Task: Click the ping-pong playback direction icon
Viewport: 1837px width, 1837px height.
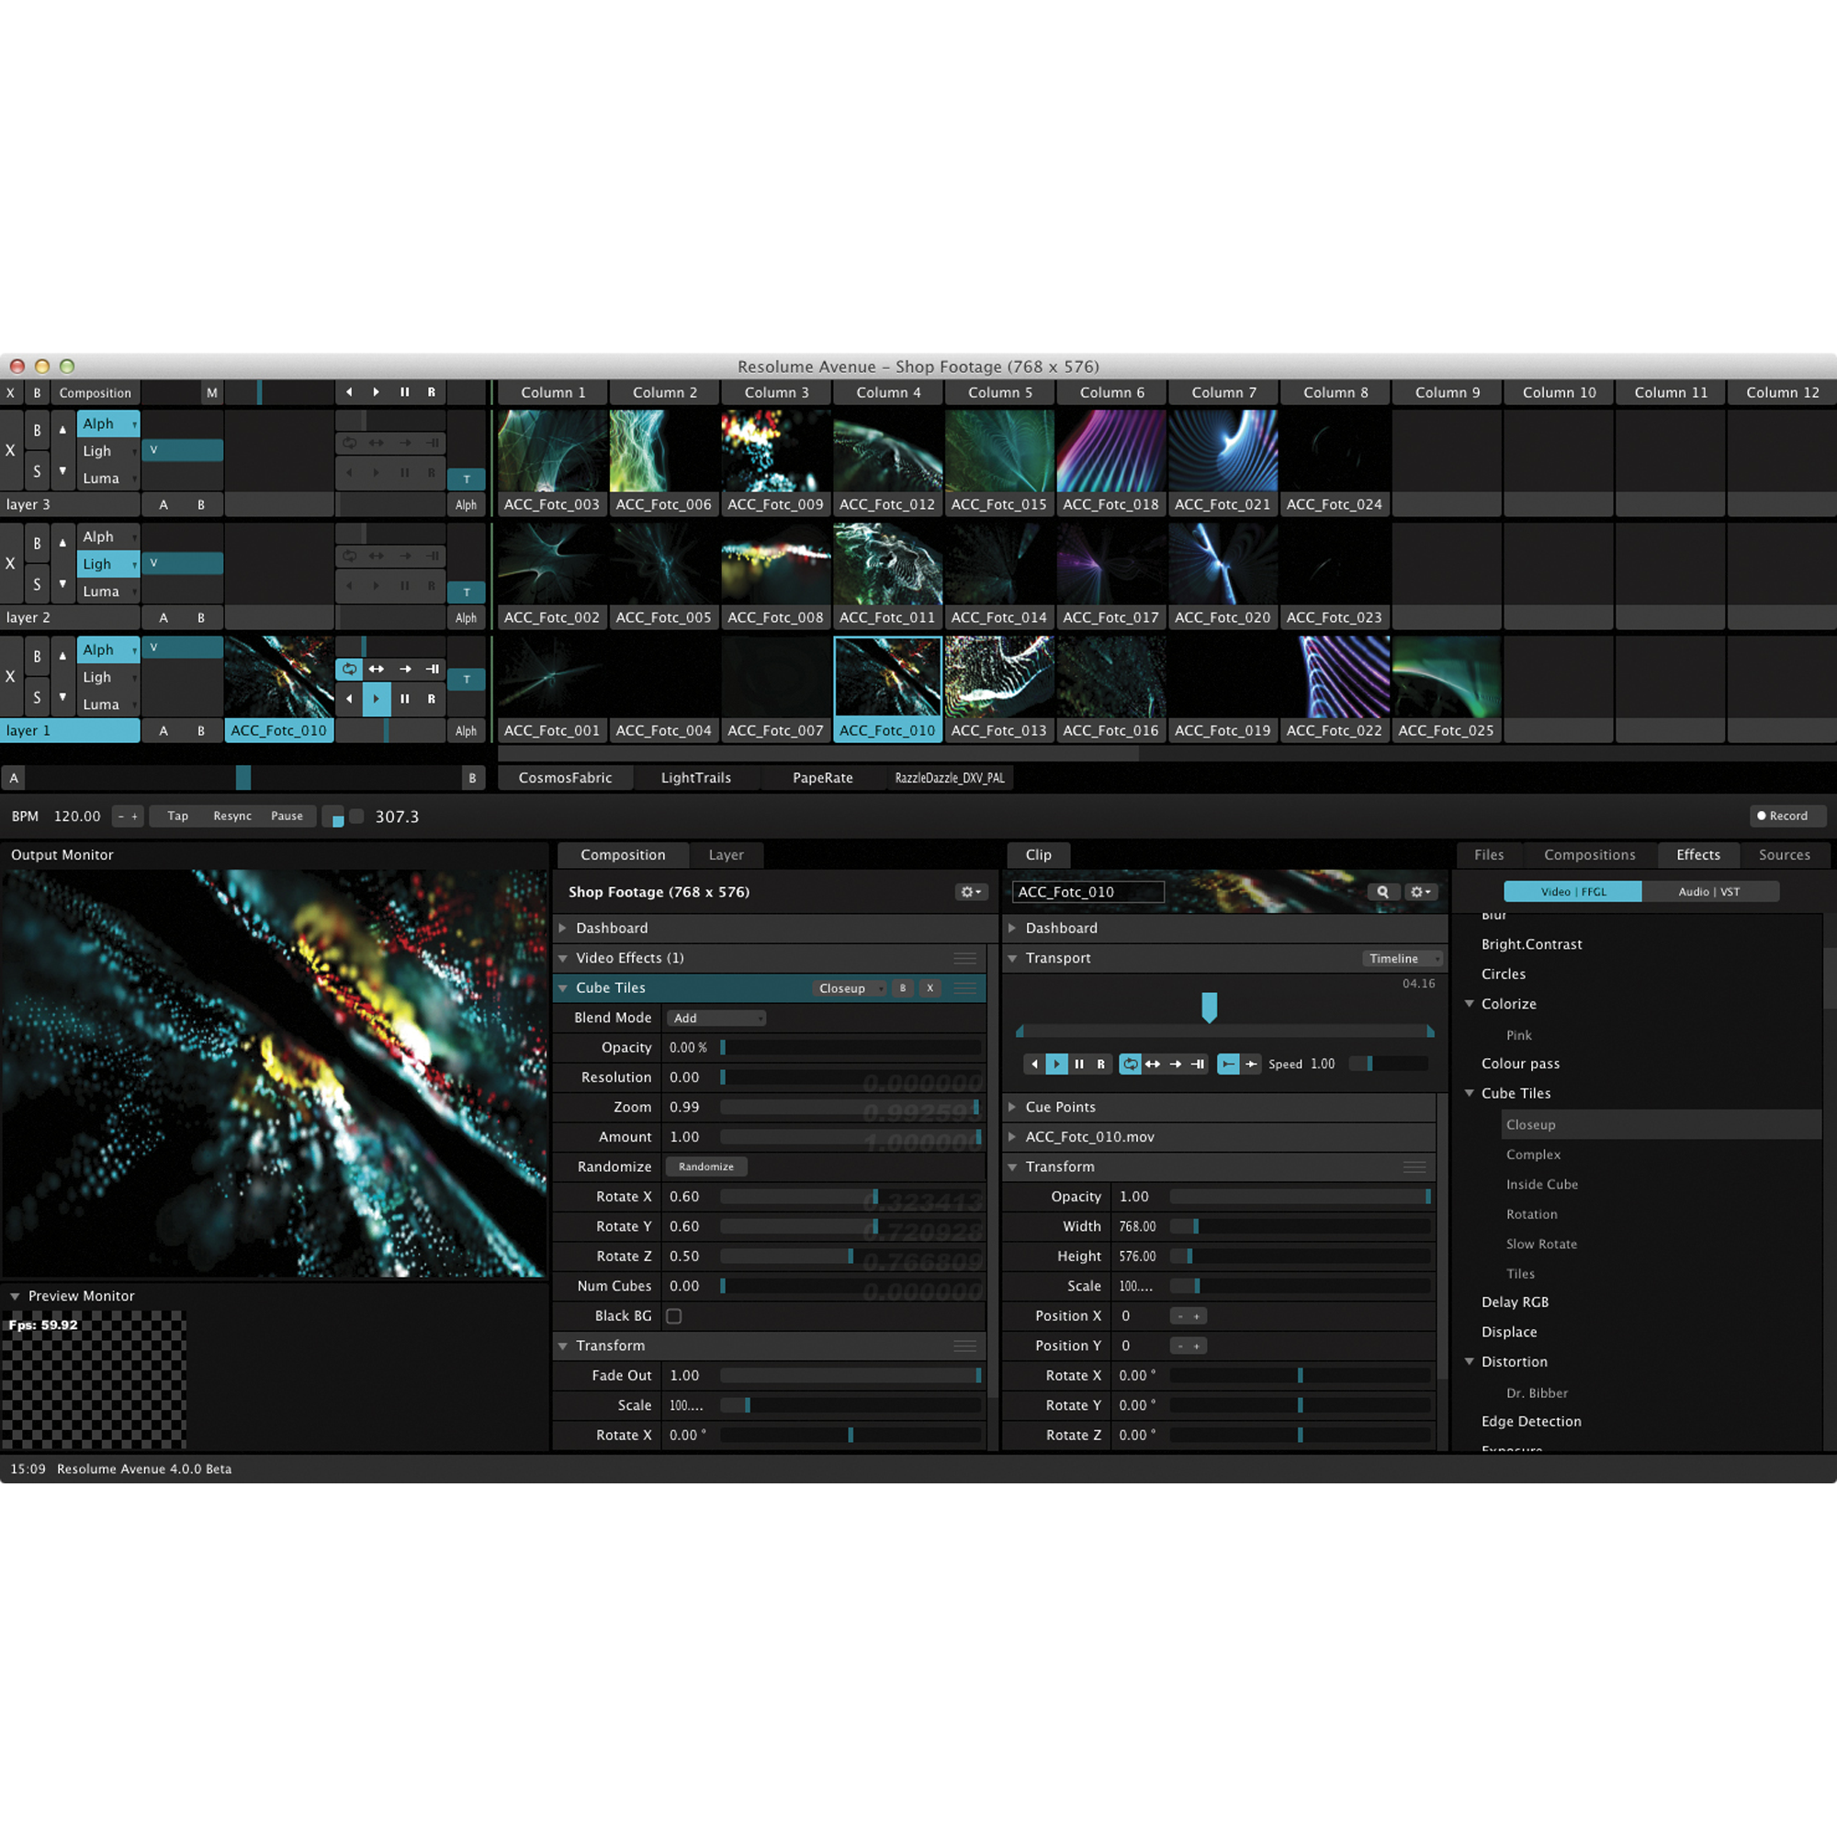Action: 1153,1064
